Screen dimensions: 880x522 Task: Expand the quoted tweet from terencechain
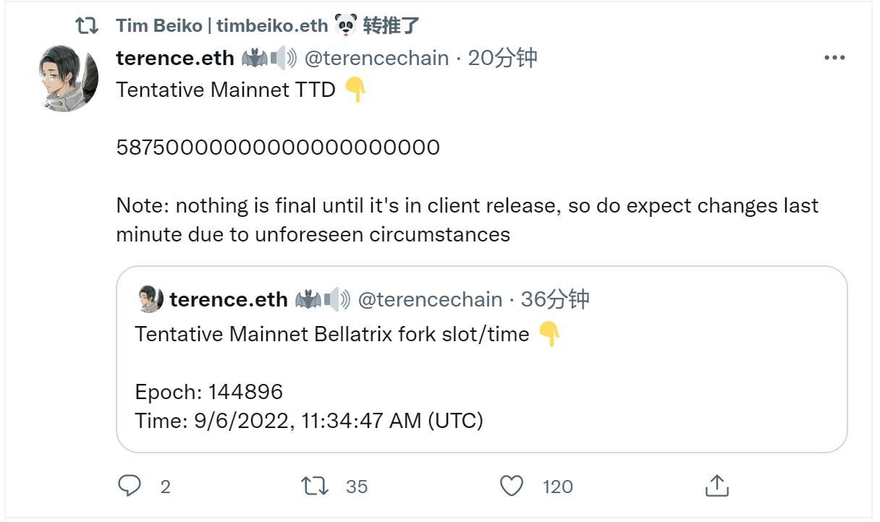click(483, 358)
